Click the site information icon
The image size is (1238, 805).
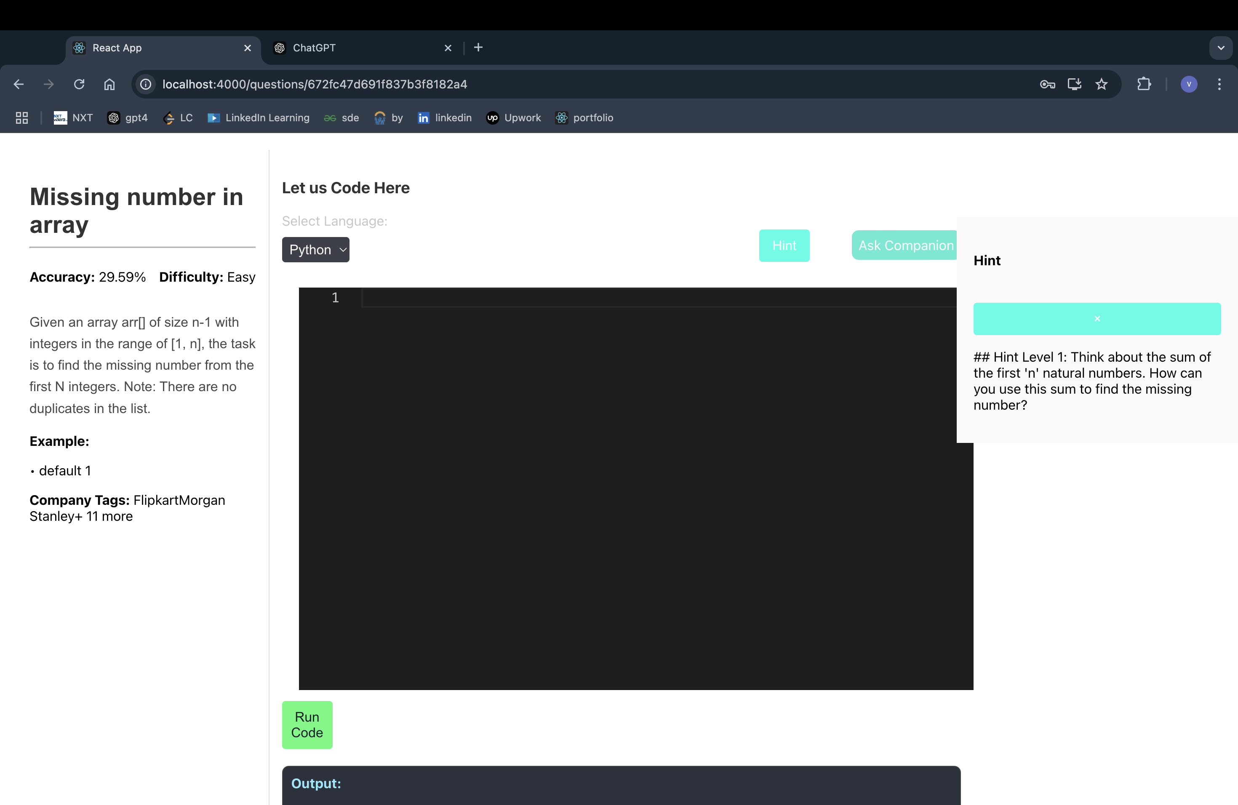tap(146, 84)
